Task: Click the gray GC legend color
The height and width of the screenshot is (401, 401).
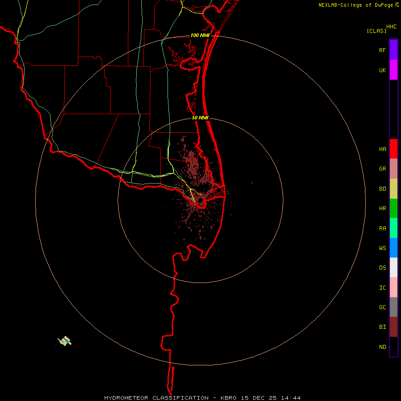Action: coord(393,307)
